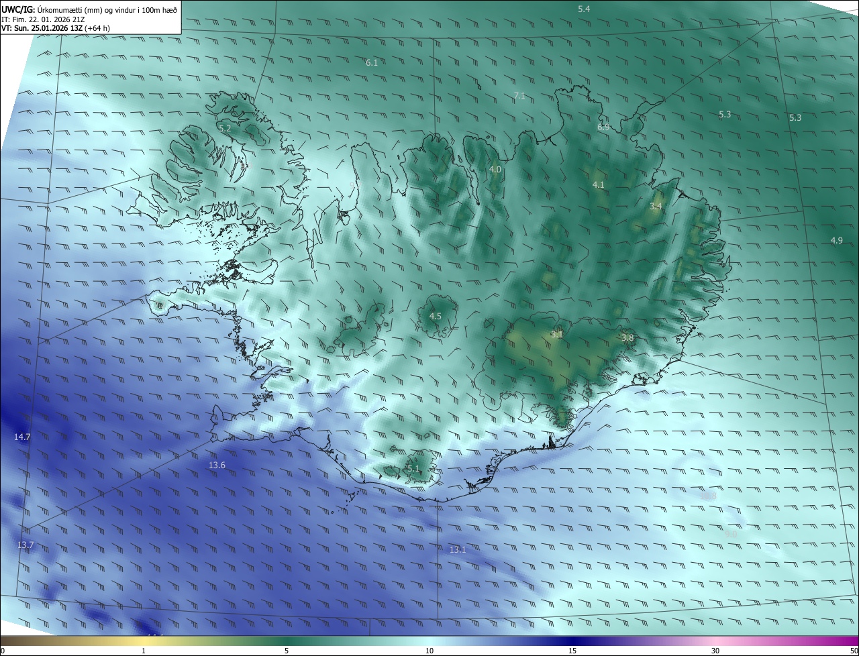Click the map value "4.9"
Image resolution: width=859 pixels, height=656 pixels.
tap(836, 240)
